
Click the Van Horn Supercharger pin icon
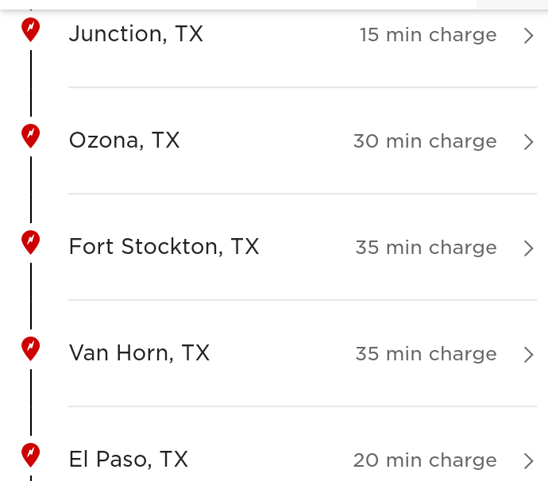[30, 348]
